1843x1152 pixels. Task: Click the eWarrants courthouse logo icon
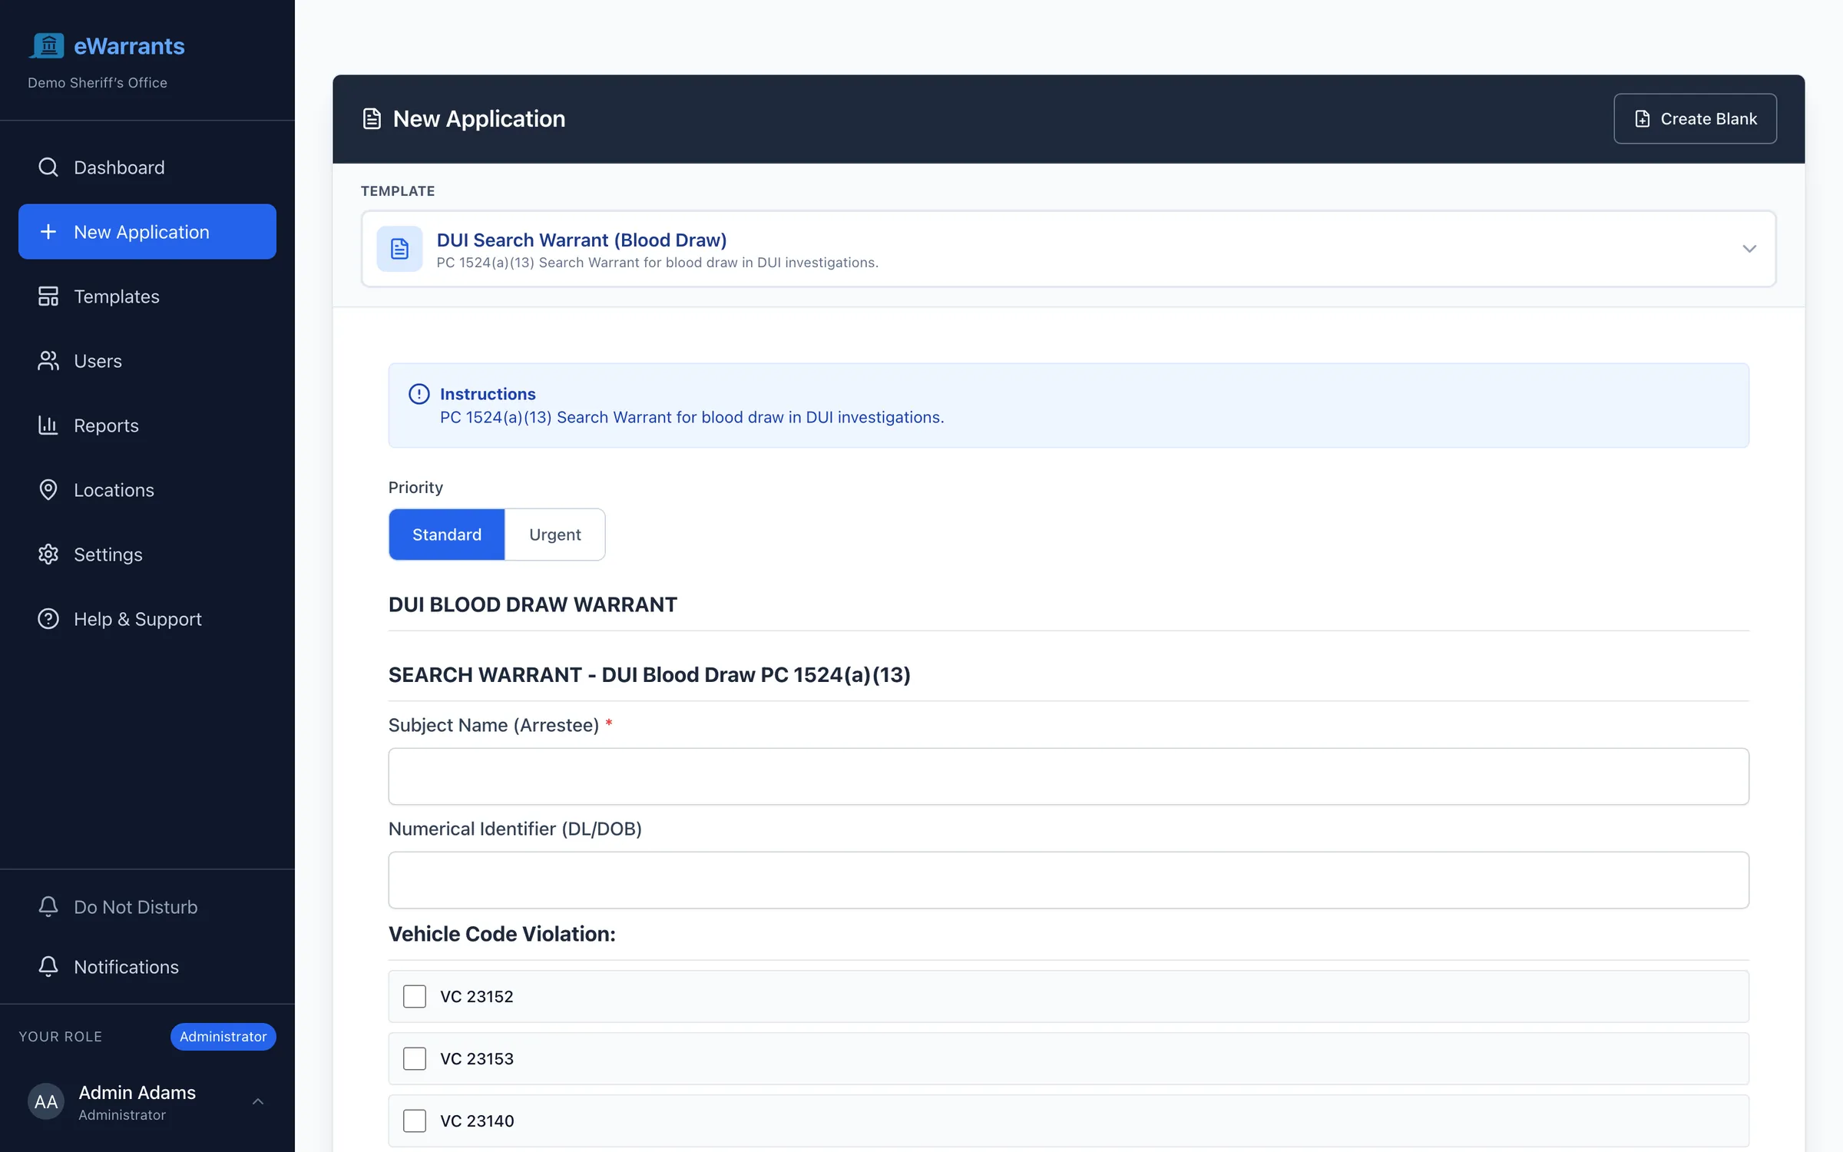tap(48, 46)
